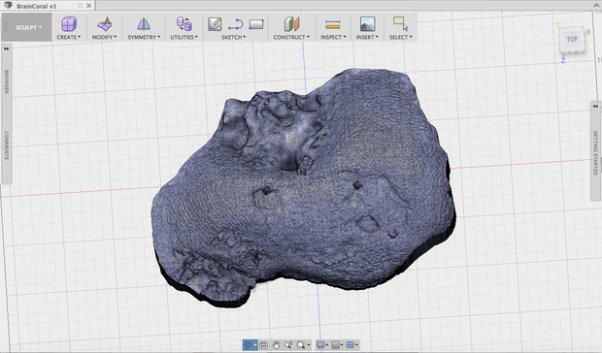Click the Zoom magnifier icon
The height and width of the screenshot is (353, 602).
pyautogui.click(x=301, y=345)
